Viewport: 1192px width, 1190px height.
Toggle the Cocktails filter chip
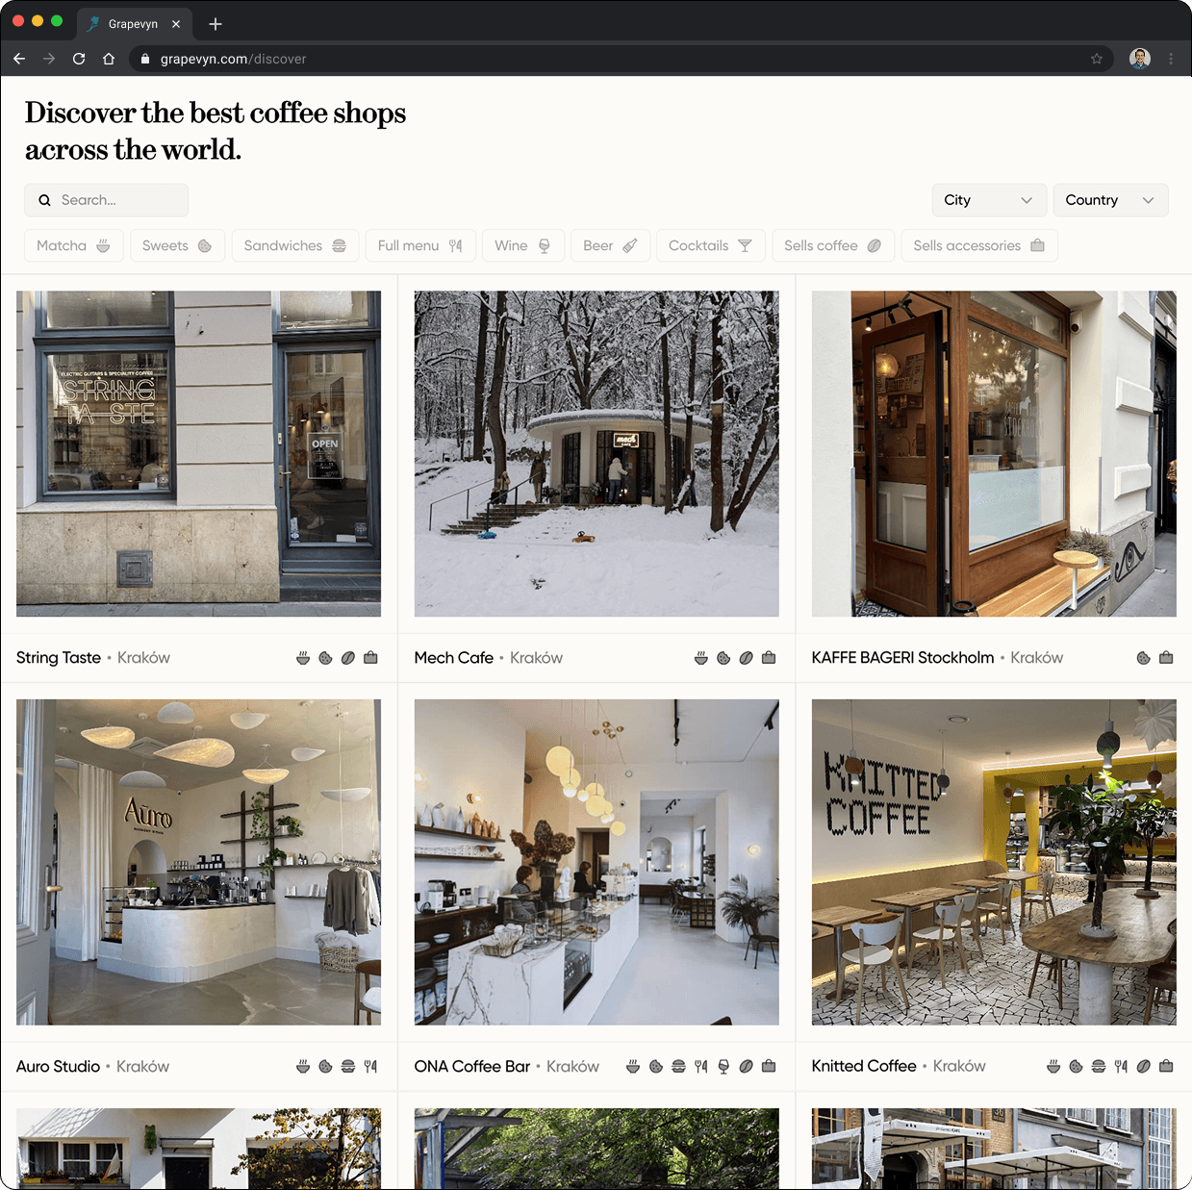click(710, 245)
